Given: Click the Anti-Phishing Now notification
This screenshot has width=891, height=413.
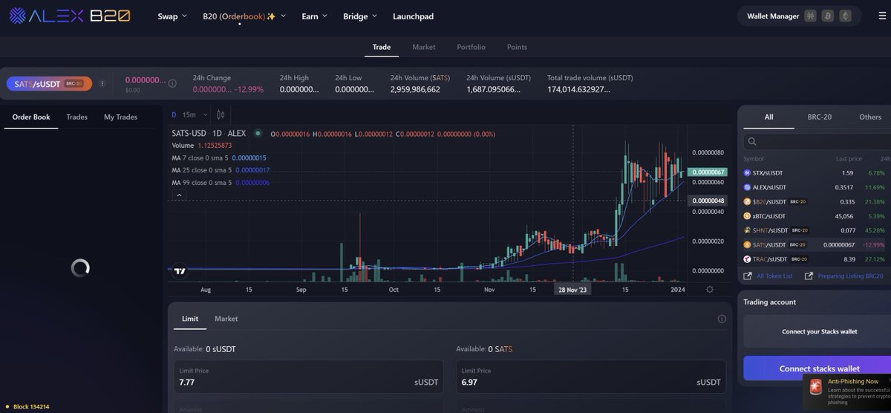Looking at the screenshot, I should (847, 391).
